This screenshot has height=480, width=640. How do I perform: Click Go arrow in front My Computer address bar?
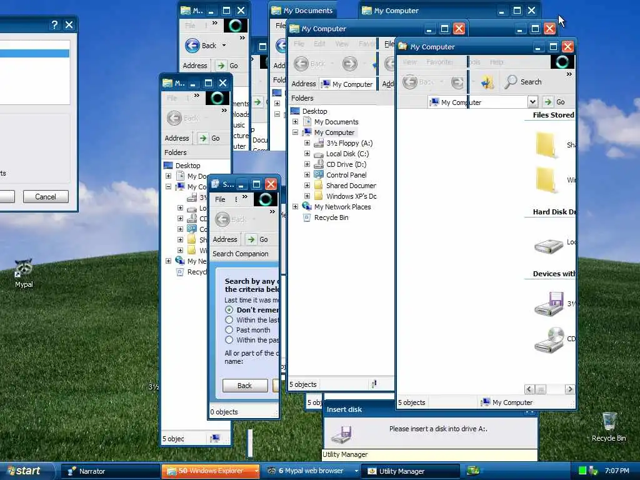click(x=548, y=102)
